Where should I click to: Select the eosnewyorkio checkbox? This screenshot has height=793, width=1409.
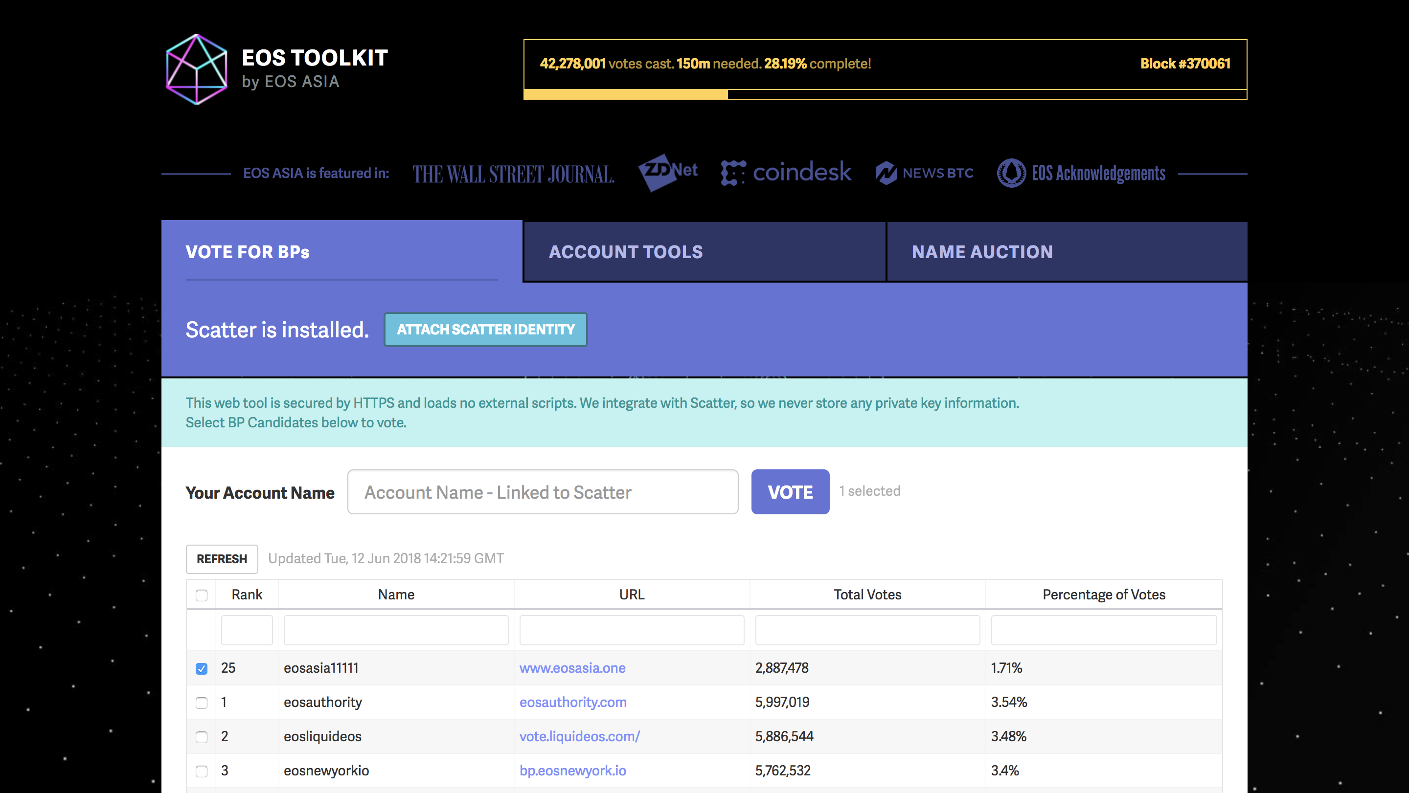[201, 771]
